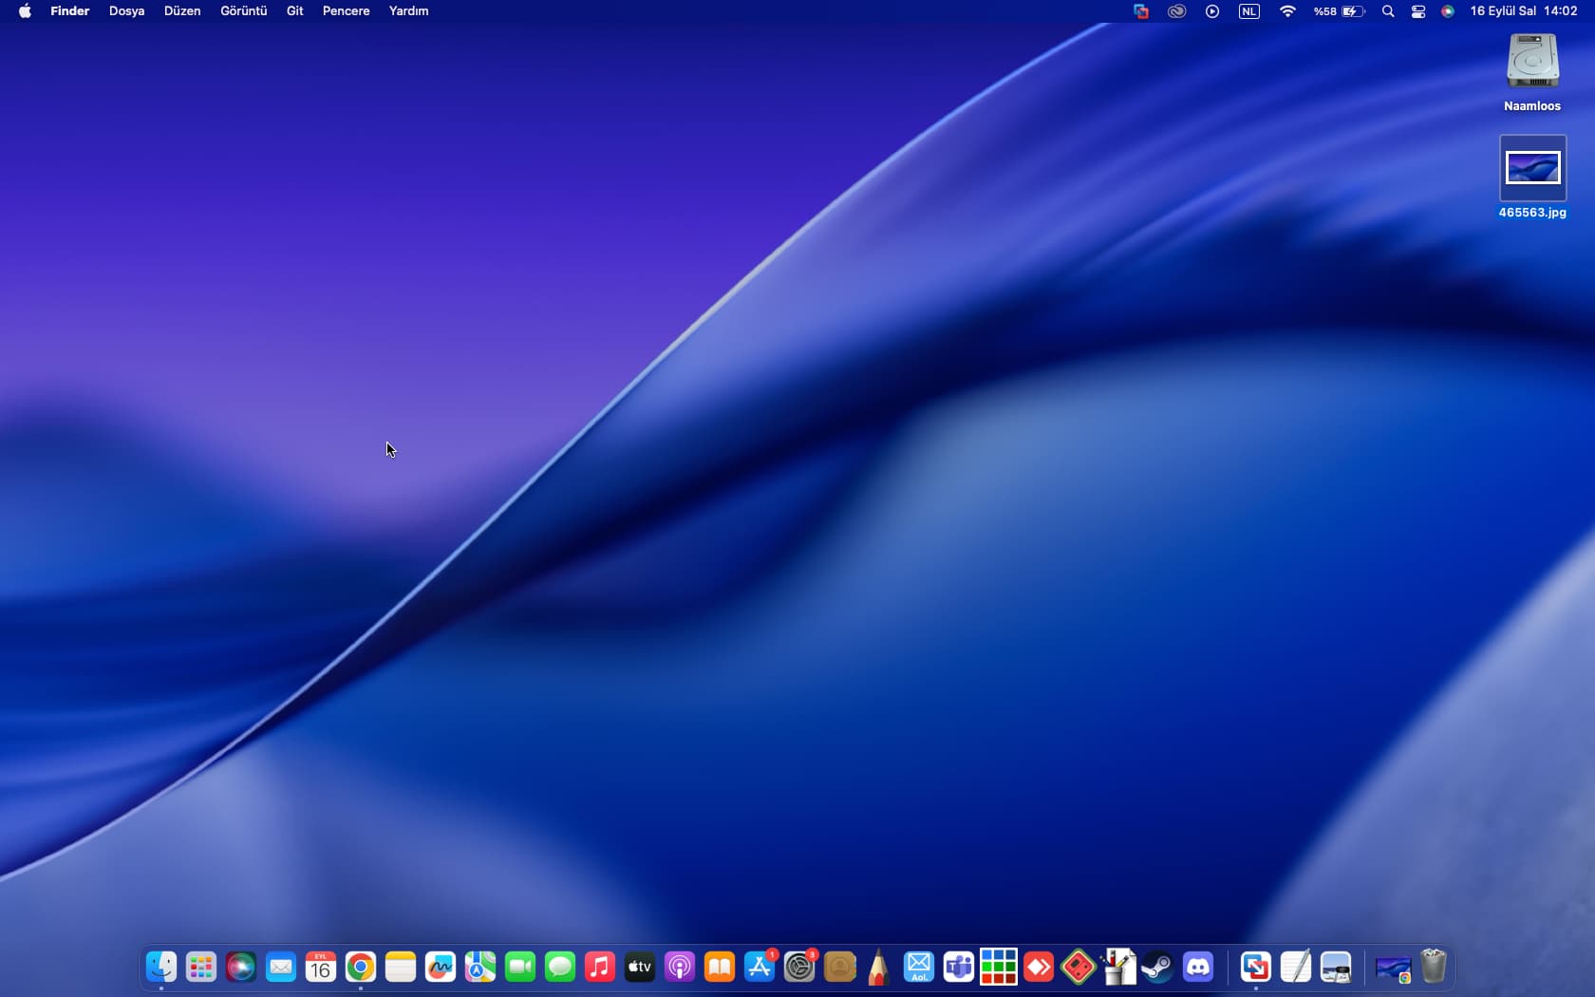Open Control Center in menu bar
The image size is (1595, 997).
1418,11
